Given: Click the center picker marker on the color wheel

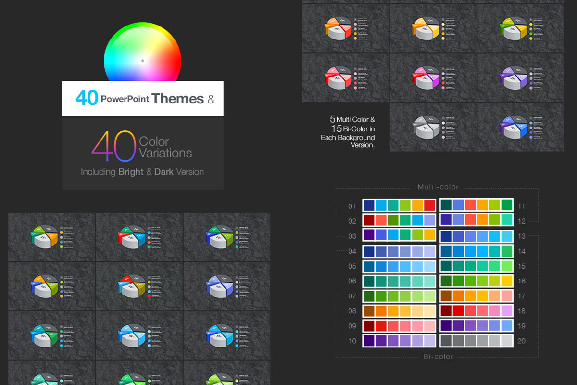Looking at the screenshot, I should click(x=142, y=61).
